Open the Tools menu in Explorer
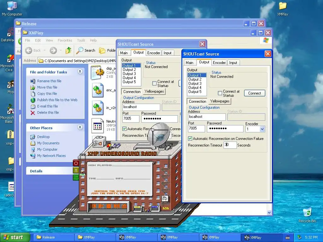The image size is (323, 242). pyautogui.click(x=81, y=40)
